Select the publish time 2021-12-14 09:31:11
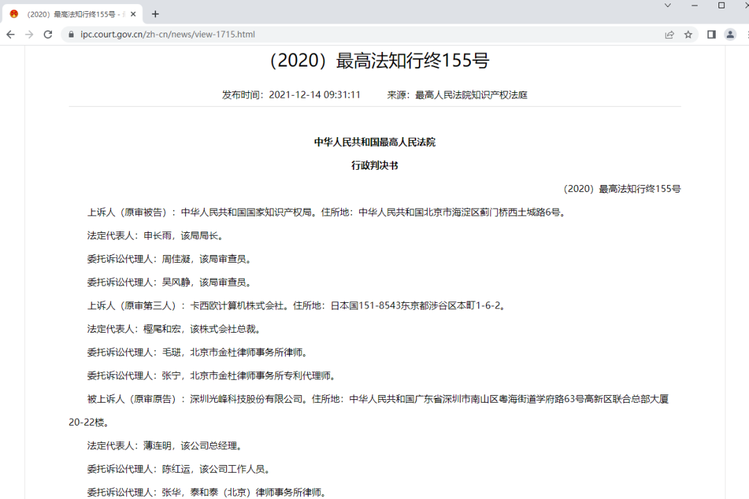This screenshot has width=749, height=499. point(314,94)
